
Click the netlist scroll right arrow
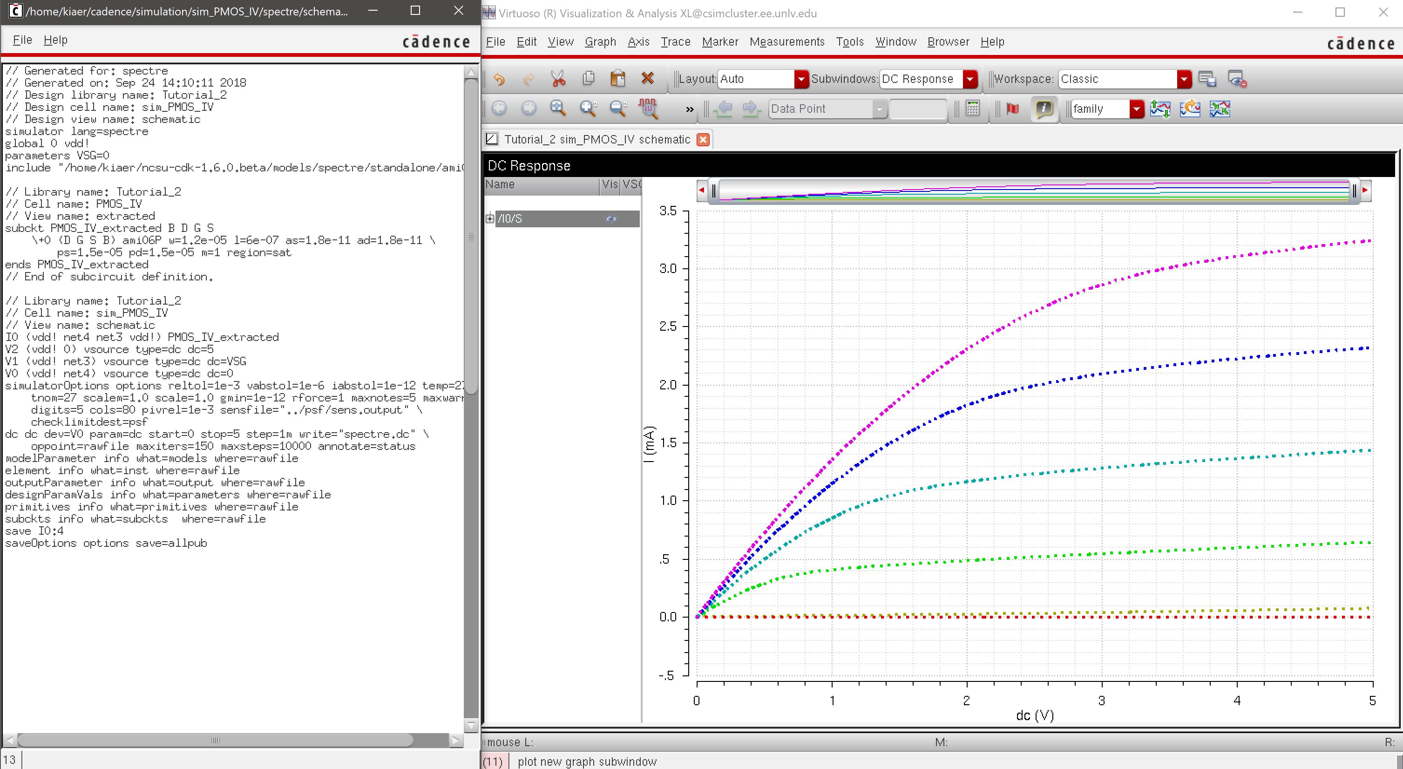[x=456, y=741]
